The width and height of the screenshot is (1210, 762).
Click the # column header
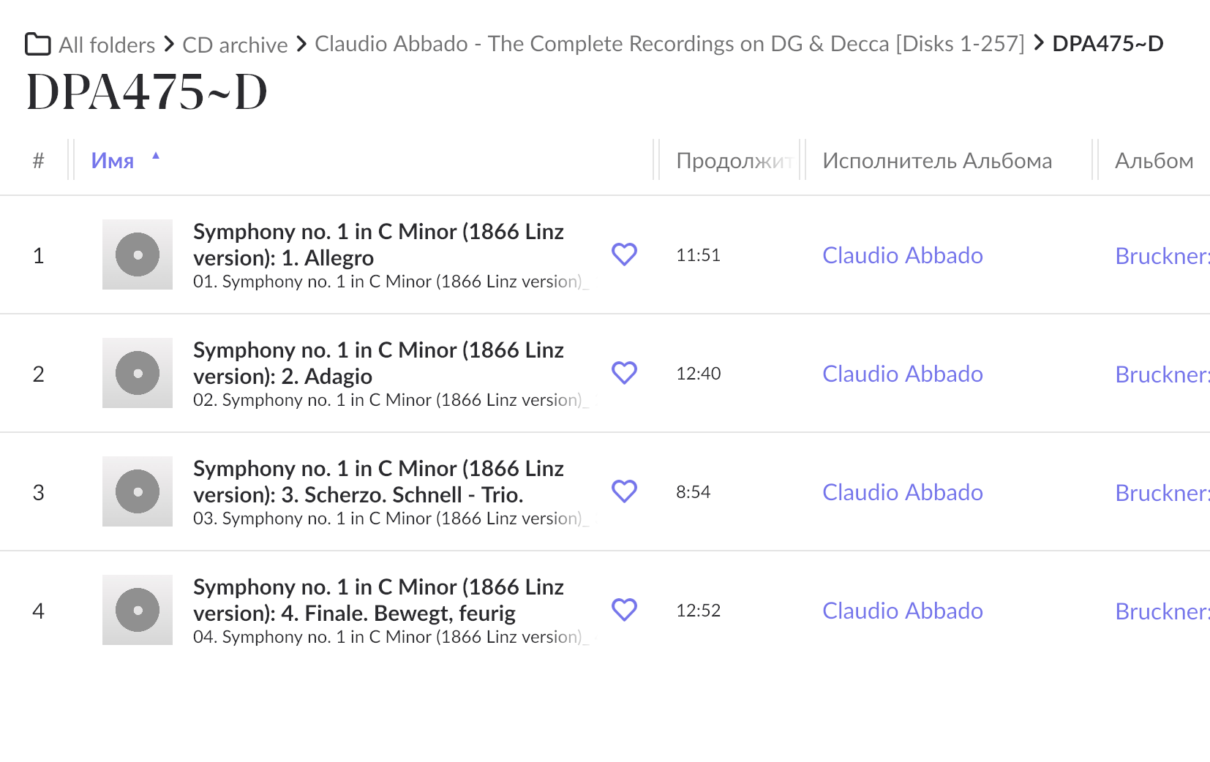[x=38, y=160]
